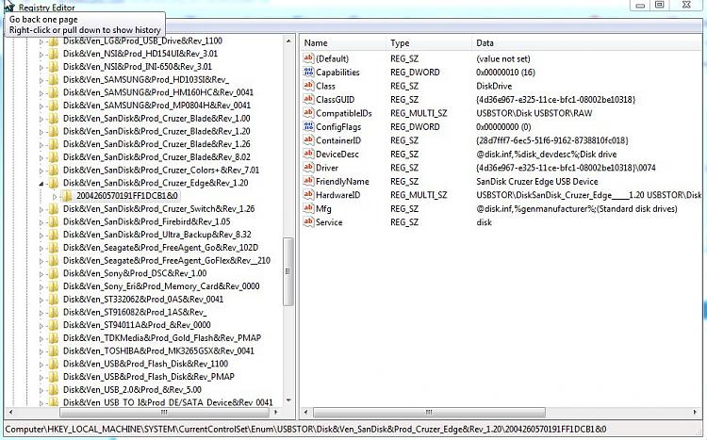Click string value icon of (Default)
Image resolution: width=707 pixels, height=440 pixels.
pyautogui.click(x=308, y=58)
